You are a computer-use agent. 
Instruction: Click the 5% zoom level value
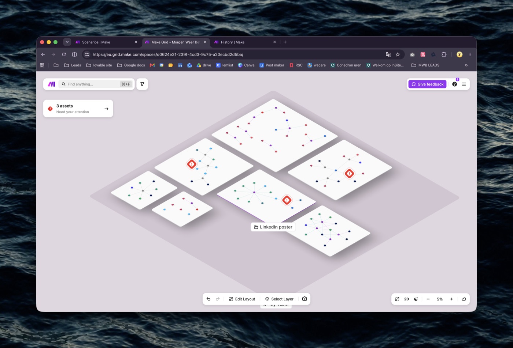pos(440,299)
